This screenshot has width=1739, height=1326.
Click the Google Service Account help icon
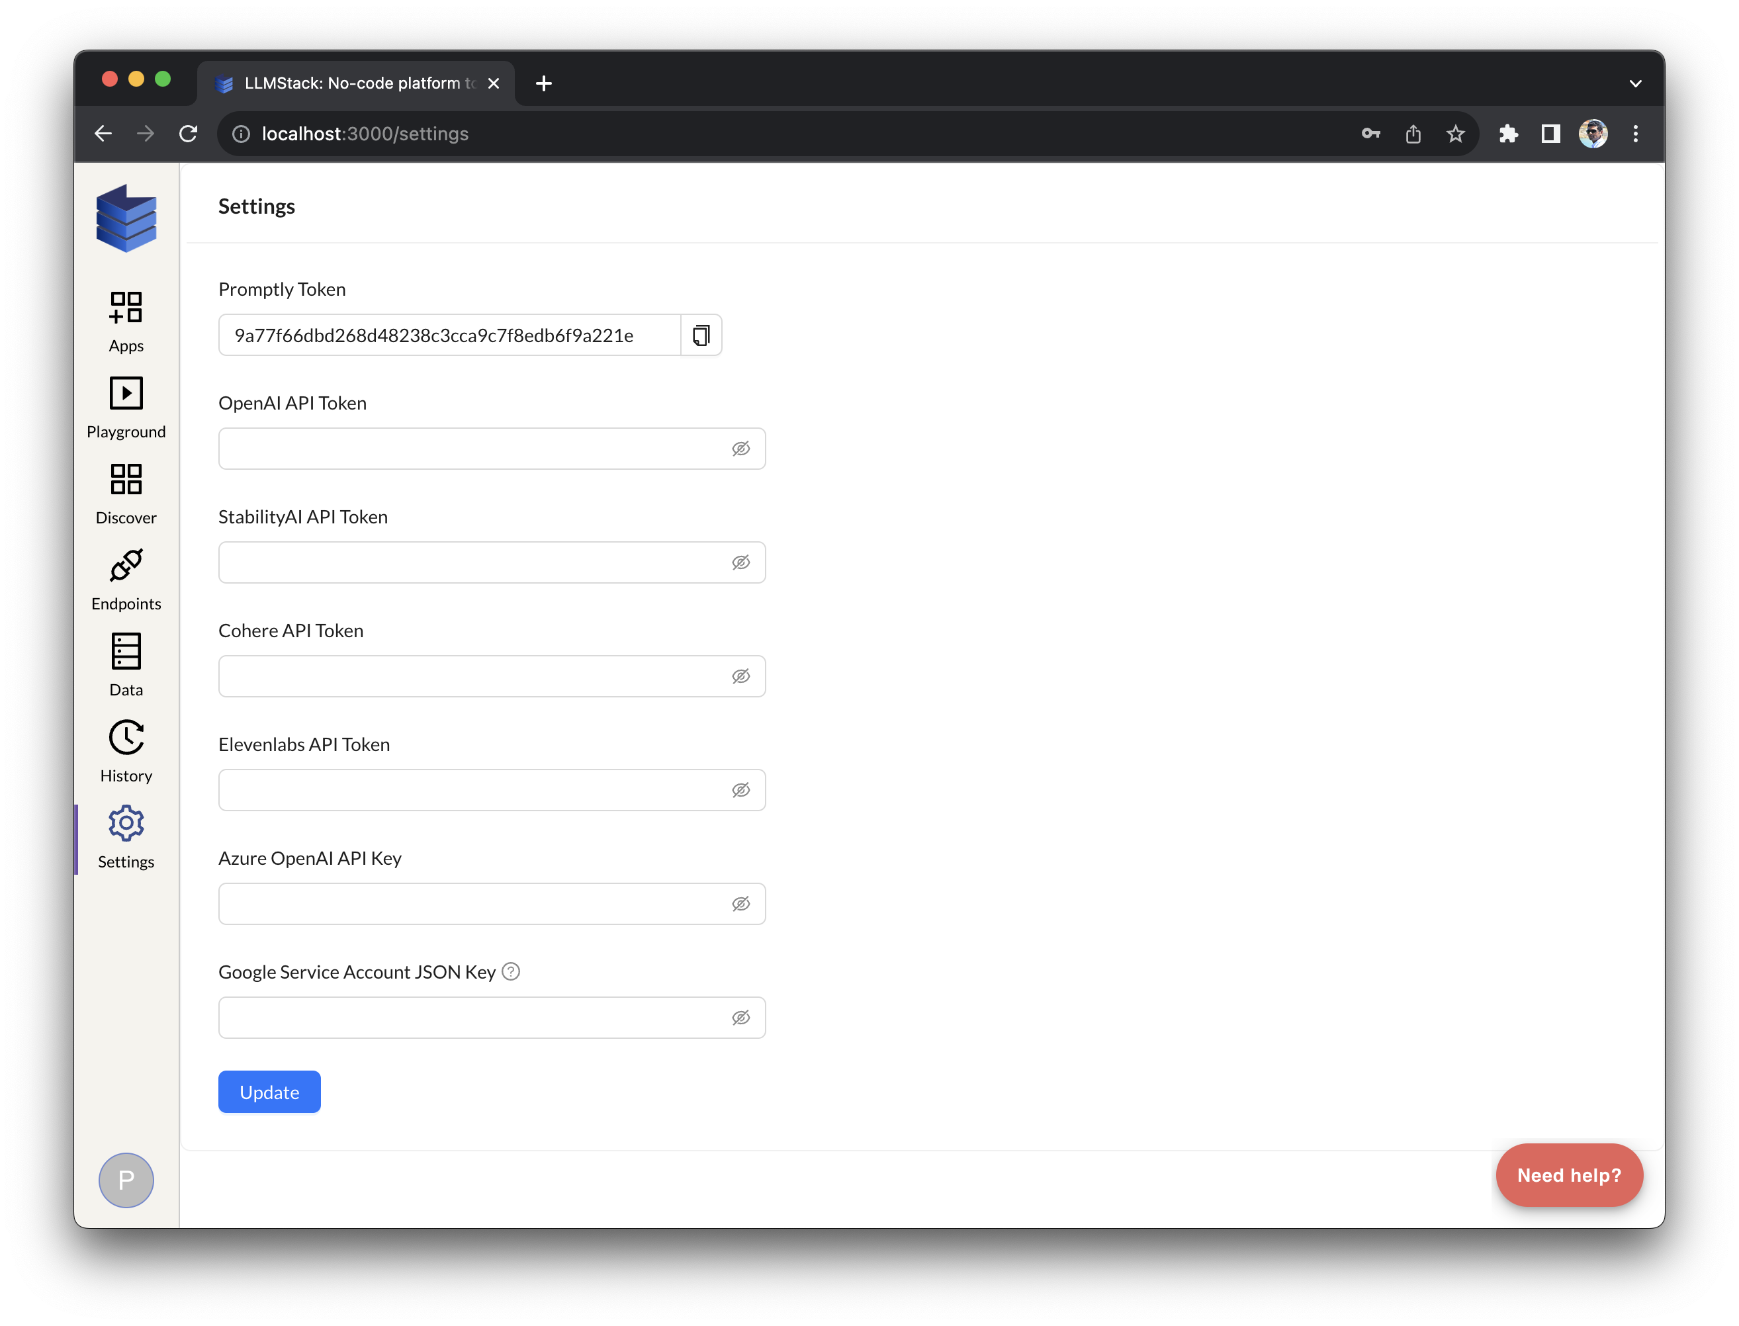(511, 972)
